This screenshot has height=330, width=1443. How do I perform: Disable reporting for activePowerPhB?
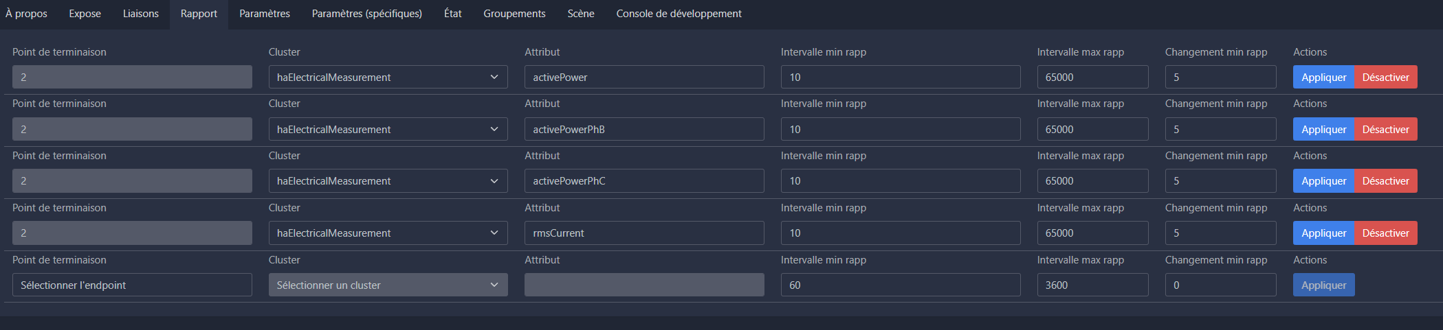click(1385, 130)
